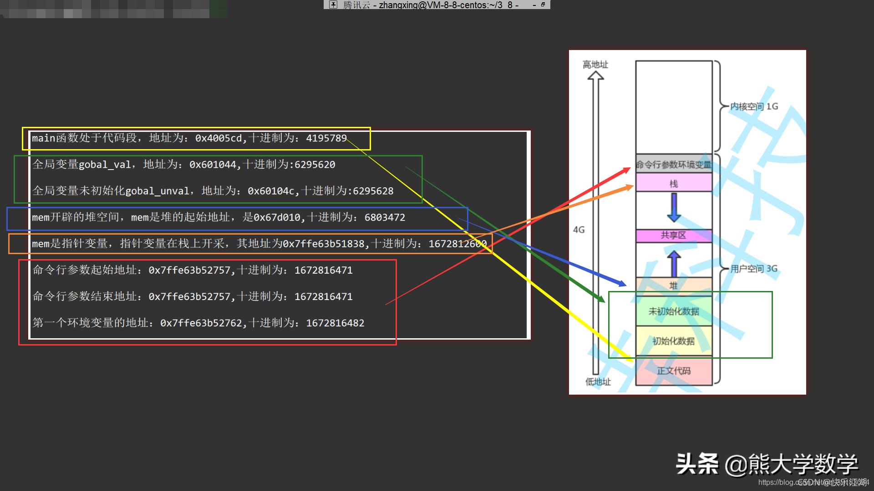Click the 未初始化数据 block in the diagram
Viewport: 874px width, 491px height.
(674, 311)
